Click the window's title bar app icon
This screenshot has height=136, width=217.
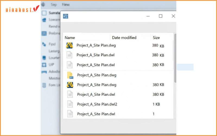click(66, 16)
